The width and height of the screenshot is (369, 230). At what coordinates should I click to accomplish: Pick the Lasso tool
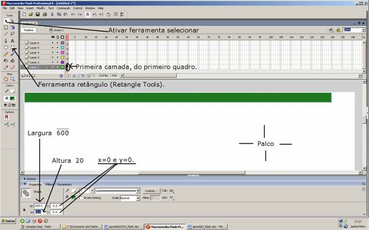point(13,34)
